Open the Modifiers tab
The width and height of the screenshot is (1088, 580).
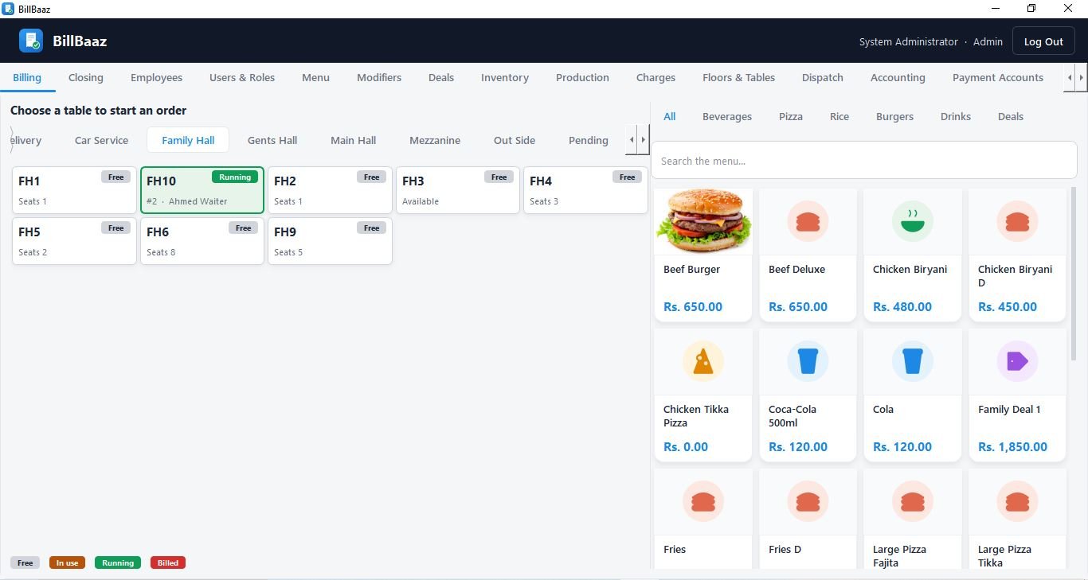coord(379,77)
